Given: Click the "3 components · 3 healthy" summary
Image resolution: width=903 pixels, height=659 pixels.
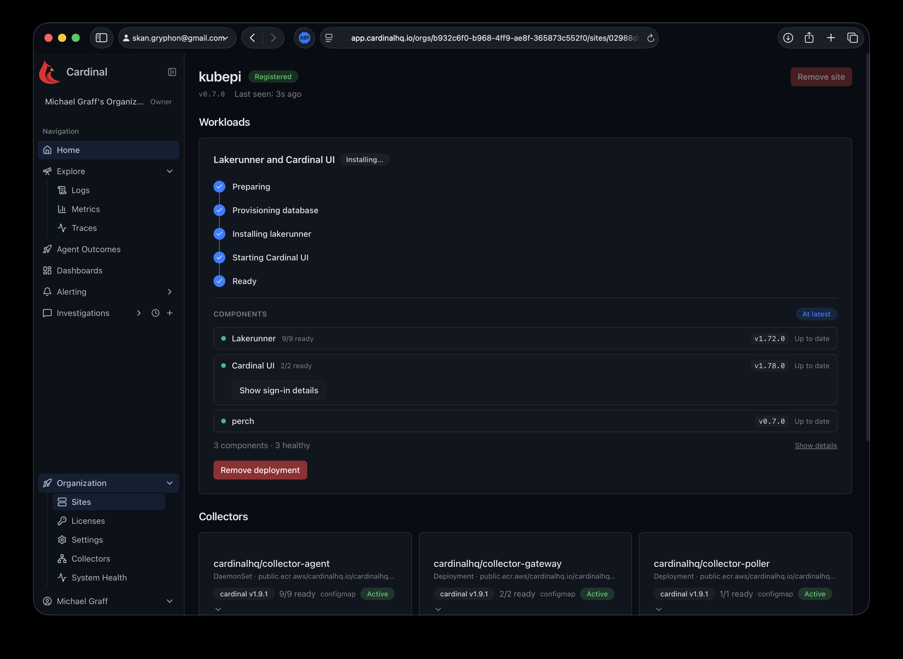Looking at the screenshot, I should click(262, 445).
